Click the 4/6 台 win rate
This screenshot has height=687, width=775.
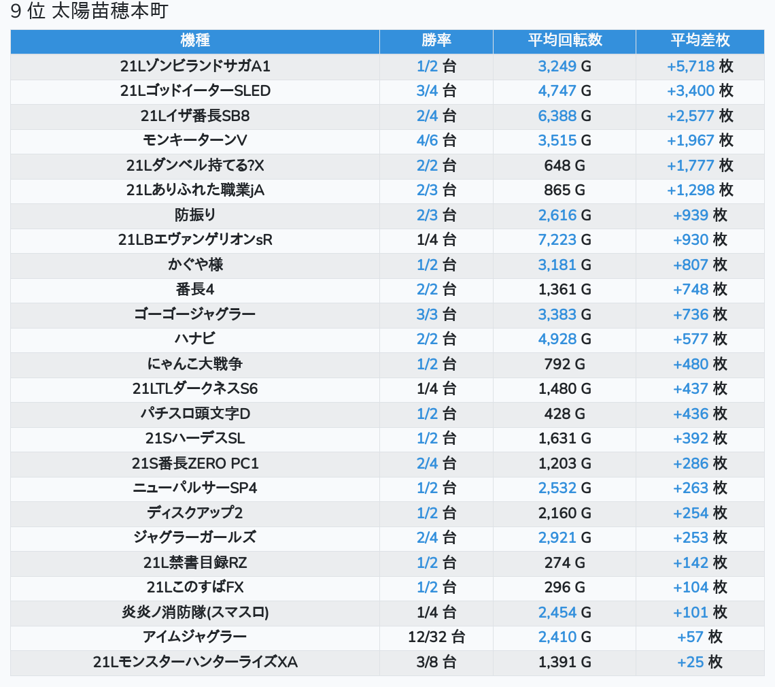pyautogui.click(x=436, y=141)
